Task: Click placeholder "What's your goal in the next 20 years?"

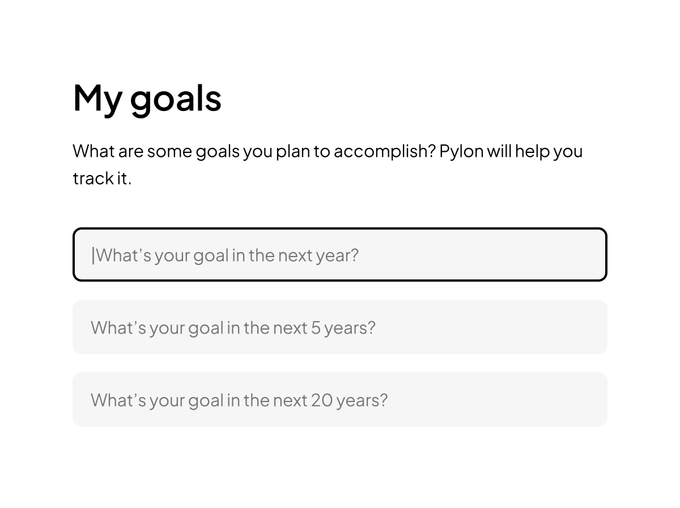Action: [239, 400]
